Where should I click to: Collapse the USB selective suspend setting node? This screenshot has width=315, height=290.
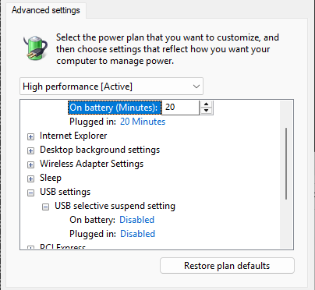tap(45, 207)
